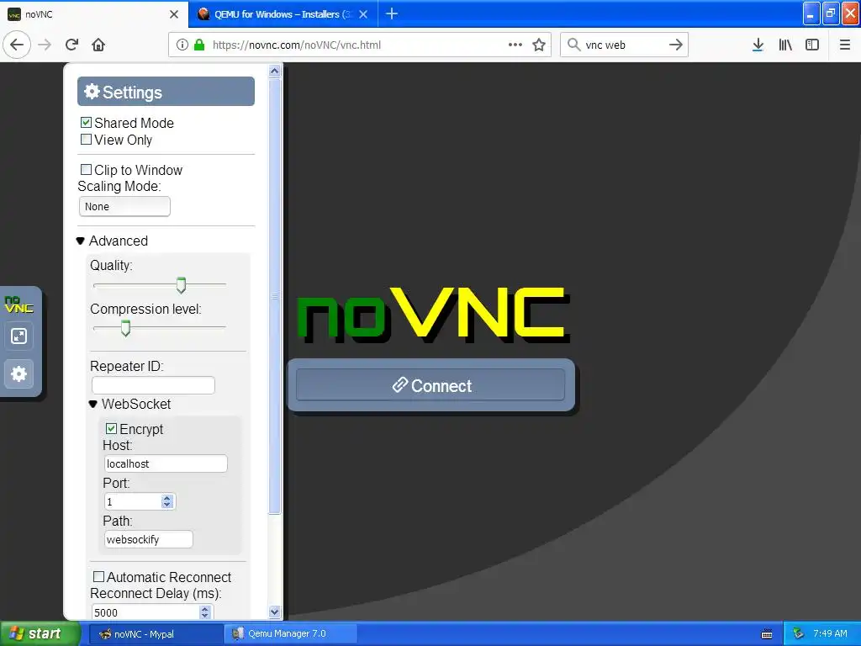Switch to the noVNC browser tab

click(x=94, y=14)
